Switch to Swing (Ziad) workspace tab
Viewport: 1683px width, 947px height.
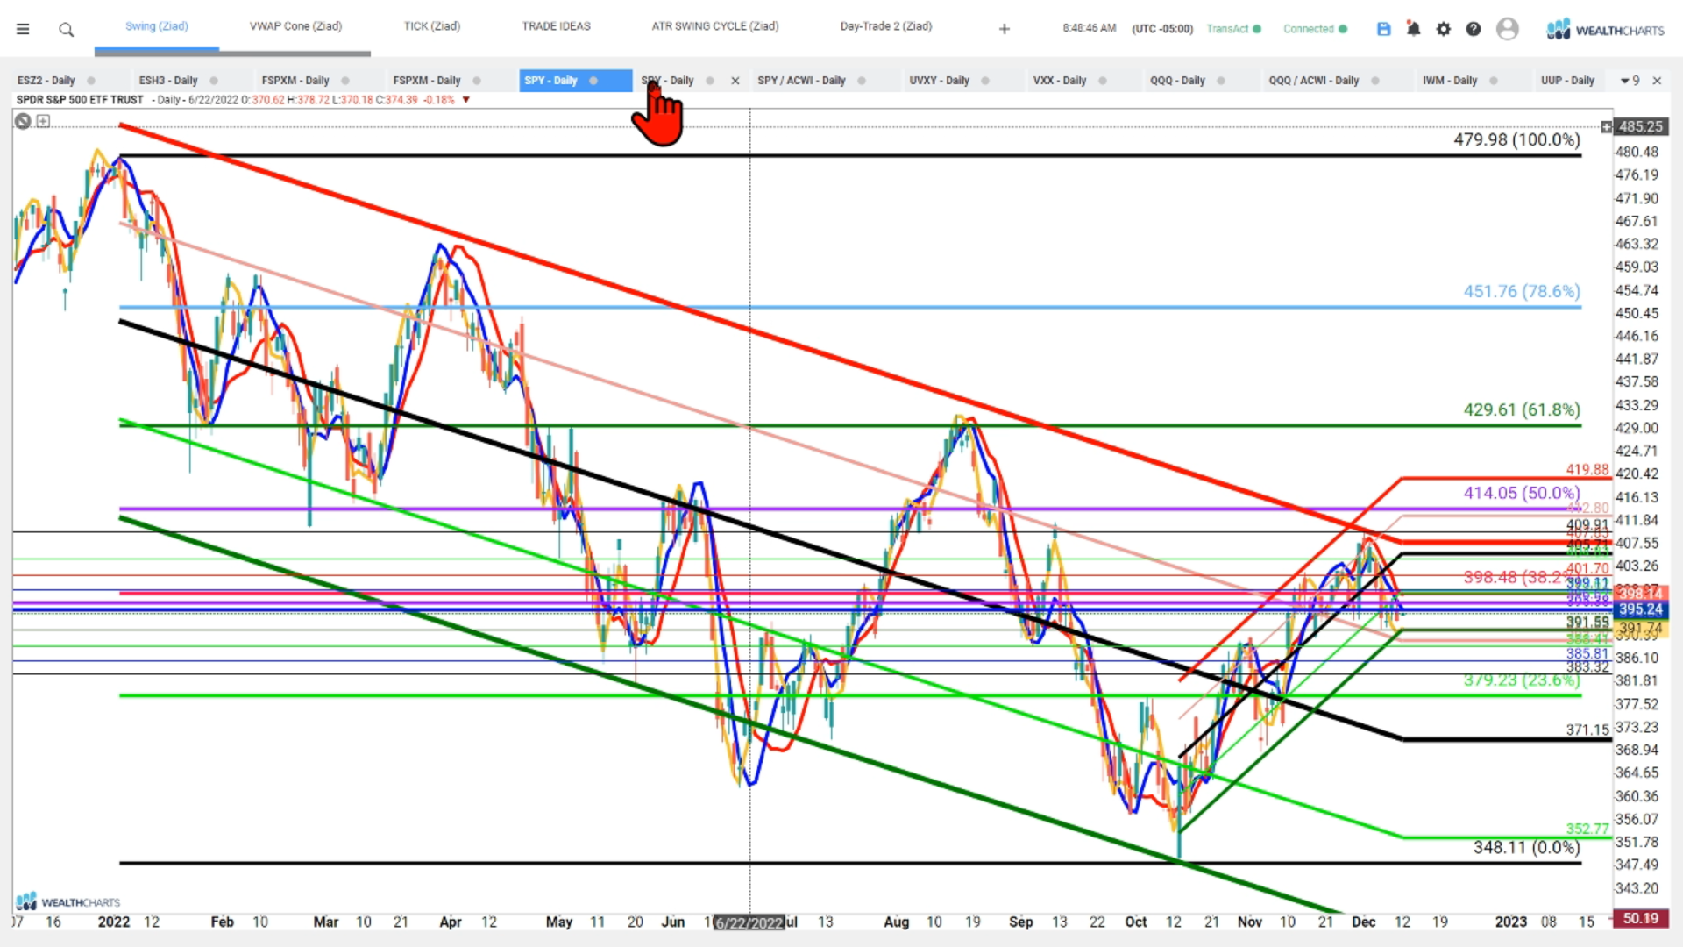pos(157,26)
